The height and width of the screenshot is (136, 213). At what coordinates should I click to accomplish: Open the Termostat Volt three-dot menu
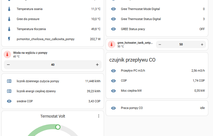click(x=99, y=116)
